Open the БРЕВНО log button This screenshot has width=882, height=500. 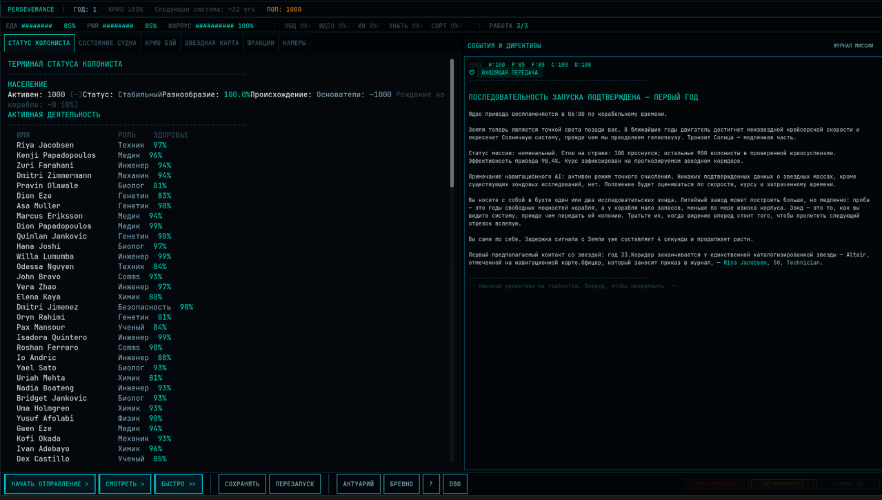(401, 484)
